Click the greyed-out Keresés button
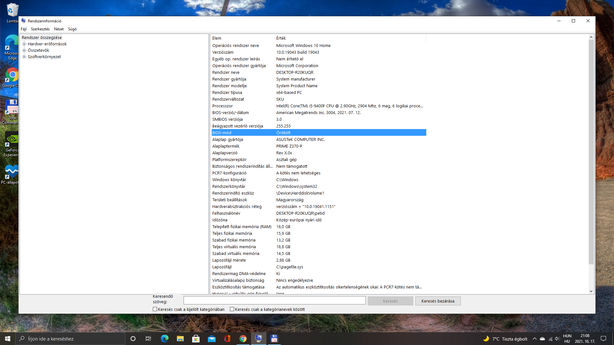 pos(390,301)
